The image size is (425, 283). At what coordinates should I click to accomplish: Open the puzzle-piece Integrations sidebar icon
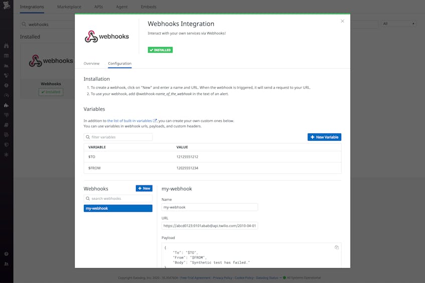pyautogui.click(x=6, y=105)
